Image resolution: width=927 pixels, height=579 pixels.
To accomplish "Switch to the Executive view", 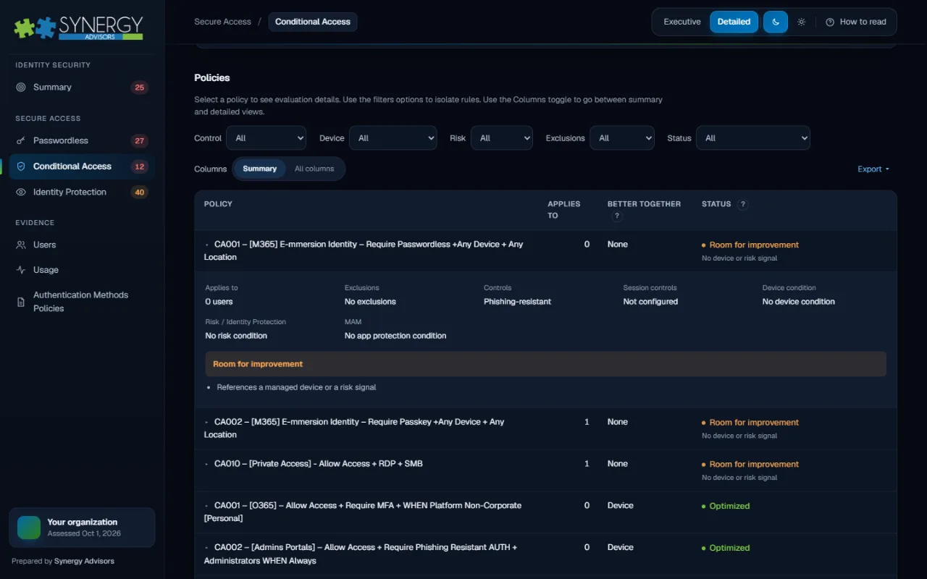I will (x=682, y=22).
